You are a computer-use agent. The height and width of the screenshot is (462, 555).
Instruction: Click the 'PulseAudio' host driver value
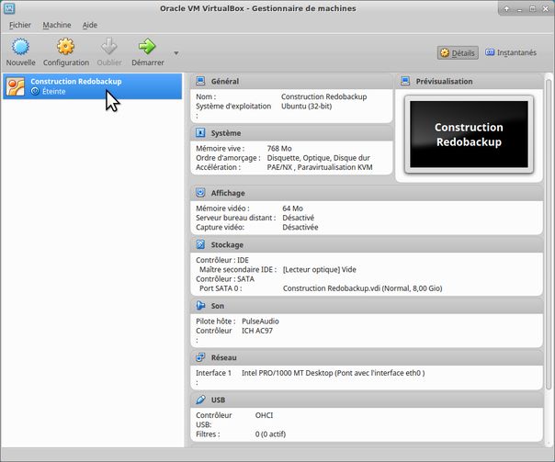point(260,321)
